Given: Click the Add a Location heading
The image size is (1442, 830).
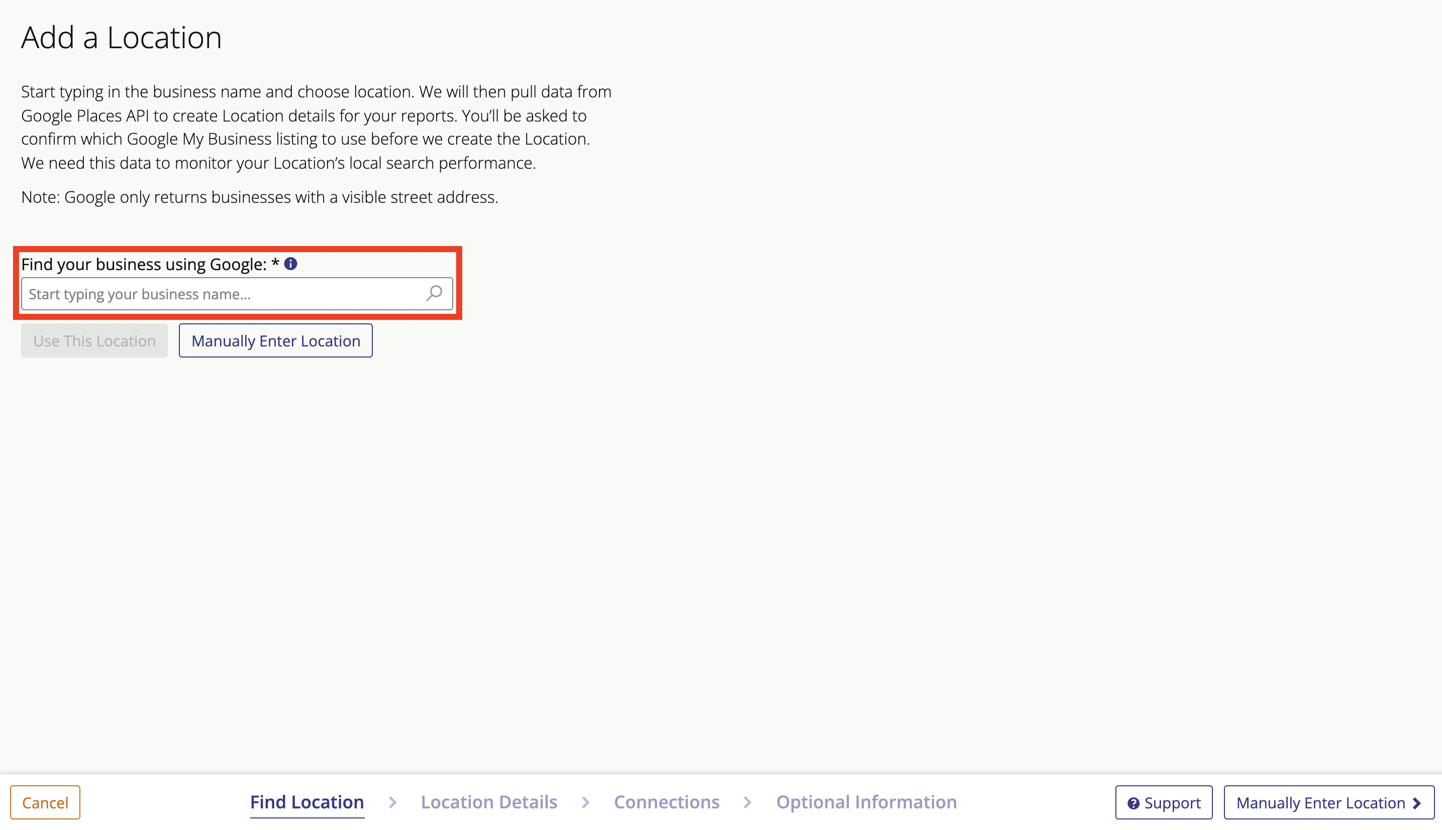Looking at the screenshot, I should pos(122,38).
